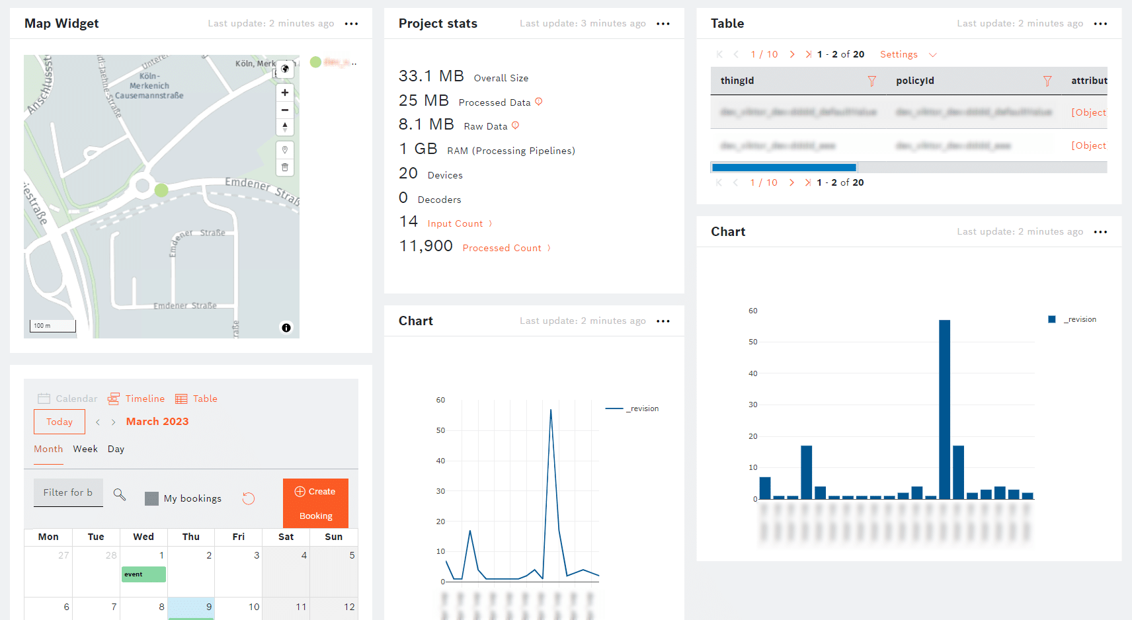1132x620 pixels.
Task: Reset map compass bearing to north
Action: point(285,127)
